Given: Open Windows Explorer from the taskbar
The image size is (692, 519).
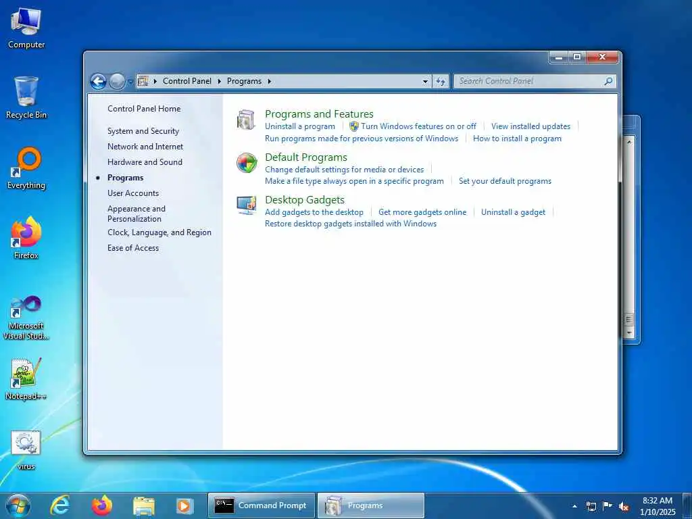Looking at the screenshot, I should [x=144, y=506].
